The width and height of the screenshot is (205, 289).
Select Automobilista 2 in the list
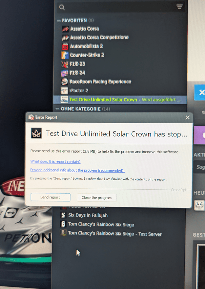click(x=86, y=46)
